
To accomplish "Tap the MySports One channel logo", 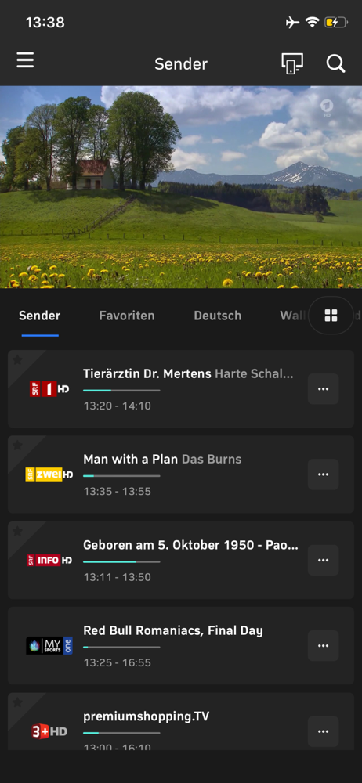I will click(49, 646).
